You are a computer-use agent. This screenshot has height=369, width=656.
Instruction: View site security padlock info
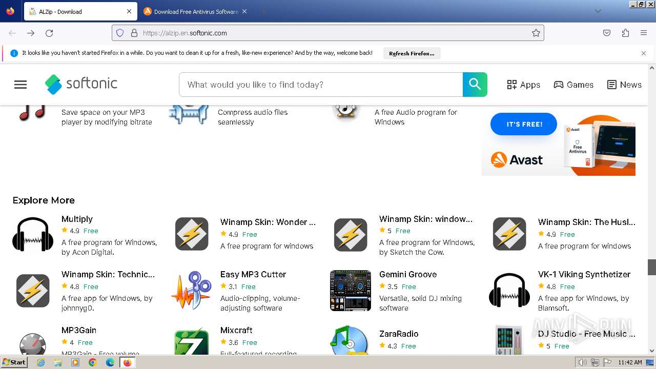click(134, 33)
